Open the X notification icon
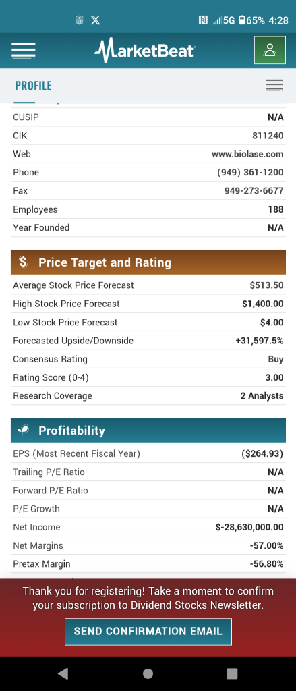The height and width of the screenshot is (691, 296). pos(95,20)
